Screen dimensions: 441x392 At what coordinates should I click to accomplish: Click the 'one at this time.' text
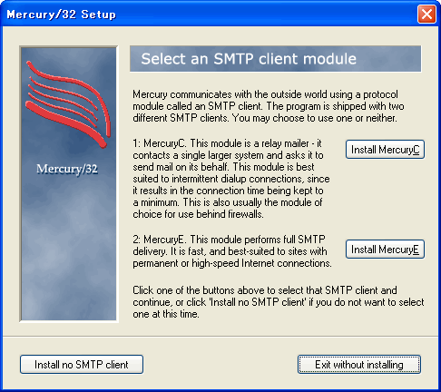166,314
